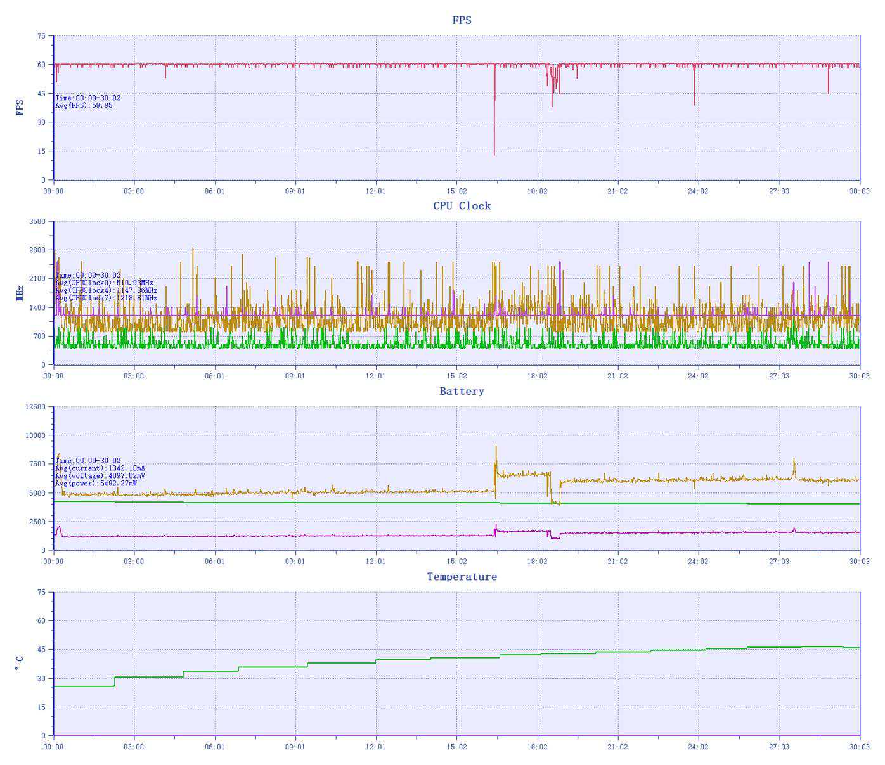Click the Temperature chart title

pyautogui.click(x=462, y=577)
